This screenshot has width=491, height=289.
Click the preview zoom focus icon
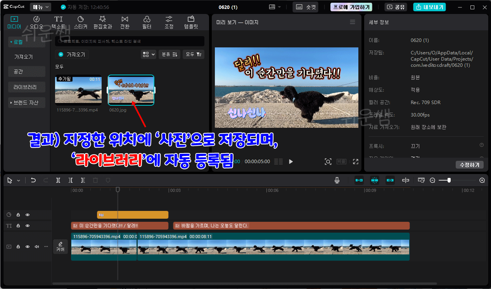pos(328,162)
